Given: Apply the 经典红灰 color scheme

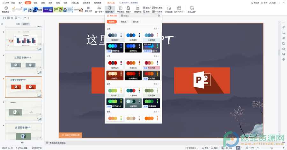Looking at the screenshot, I should (115, 65).
